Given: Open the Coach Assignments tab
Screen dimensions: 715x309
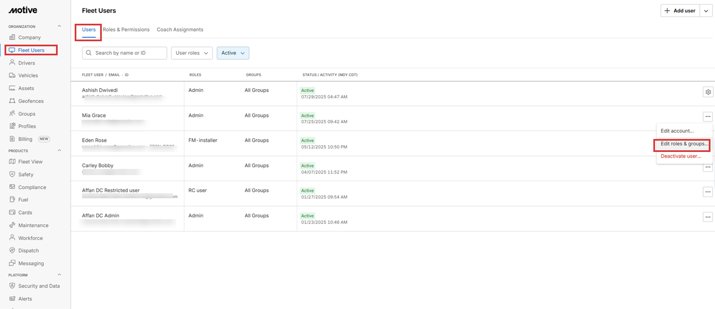Looking at the screenshot, I should (180, 29).
